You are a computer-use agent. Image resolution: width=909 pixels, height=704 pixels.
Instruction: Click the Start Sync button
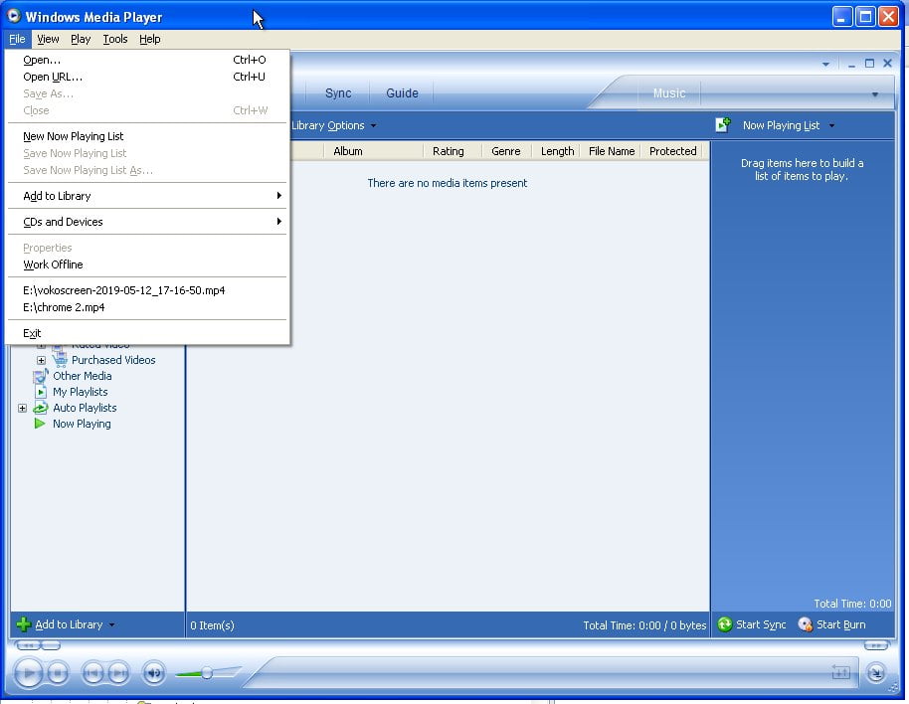tap(752, 624)
